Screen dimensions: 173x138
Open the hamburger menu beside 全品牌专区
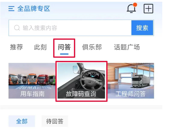pos(11,9)
